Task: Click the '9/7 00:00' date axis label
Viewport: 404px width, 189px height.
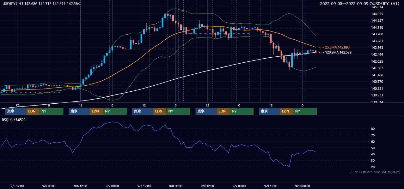Action: point(112,186)
